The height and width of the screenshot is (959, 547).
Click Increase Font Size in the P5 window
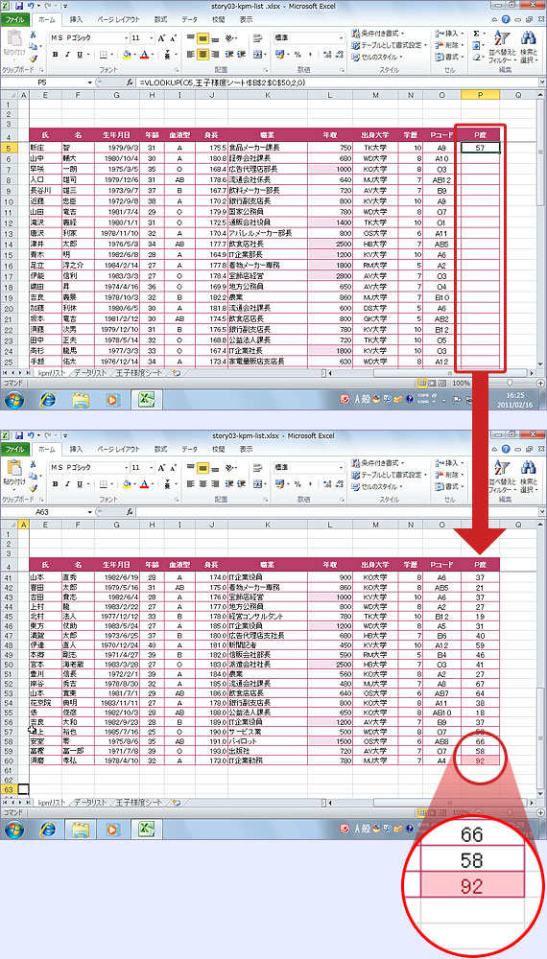click(x=161, y=38)
